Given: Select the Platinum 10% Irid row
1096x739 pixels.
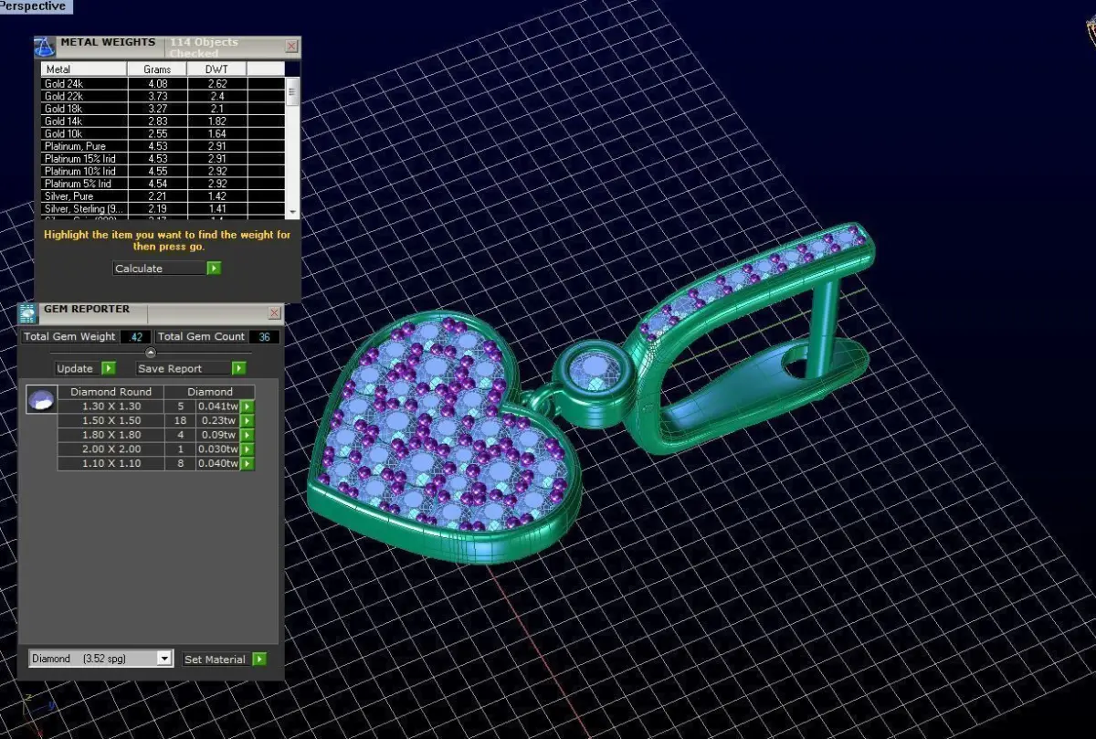Looking at the screenshot, I should tap(163, 171).
